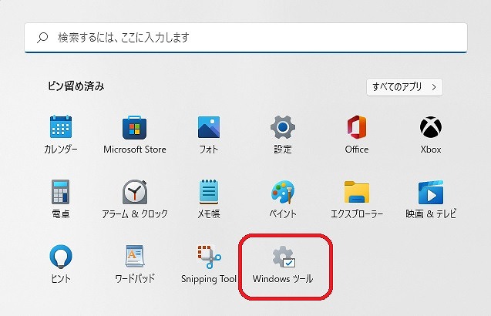491x316 pixels.
Task: Click the すべてのアプリ button
Action: [404, 87]
